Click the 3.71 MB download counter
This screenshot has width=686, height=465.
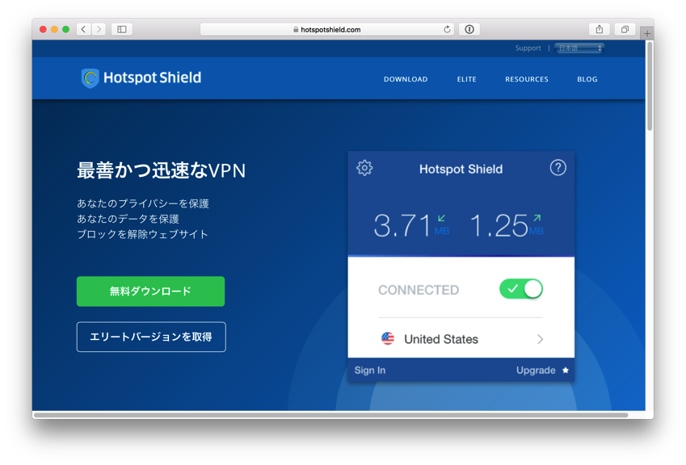[x=410, y=225]
